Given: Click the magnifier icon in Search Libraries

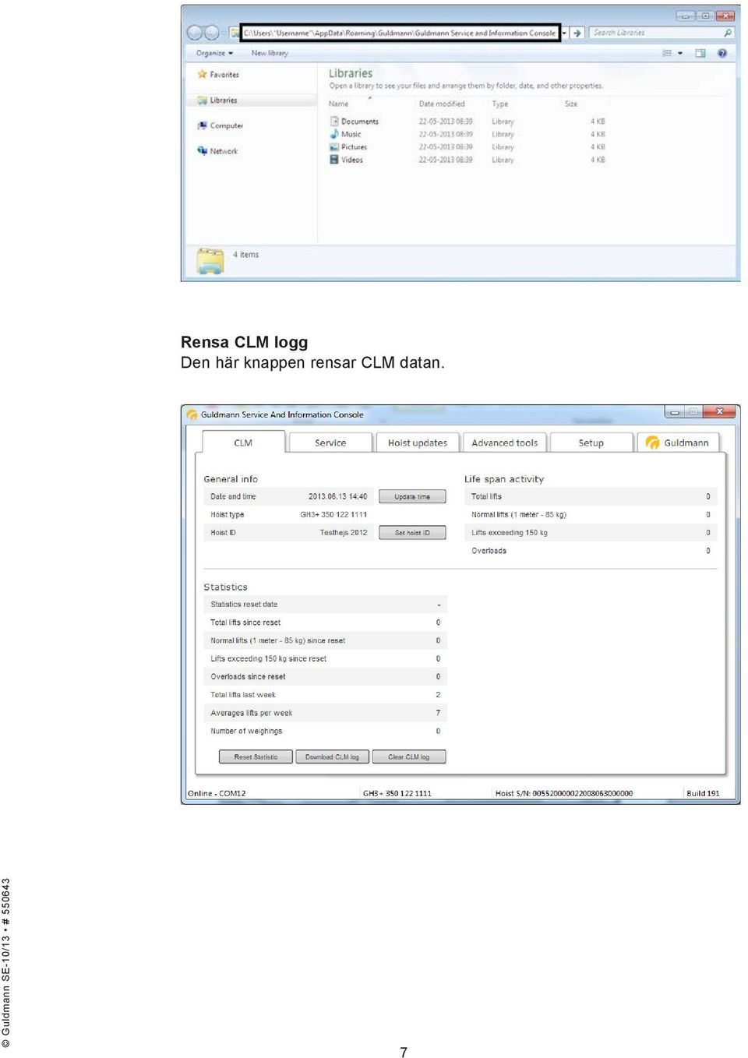Looking at the screenshot, I should [728, 33].
